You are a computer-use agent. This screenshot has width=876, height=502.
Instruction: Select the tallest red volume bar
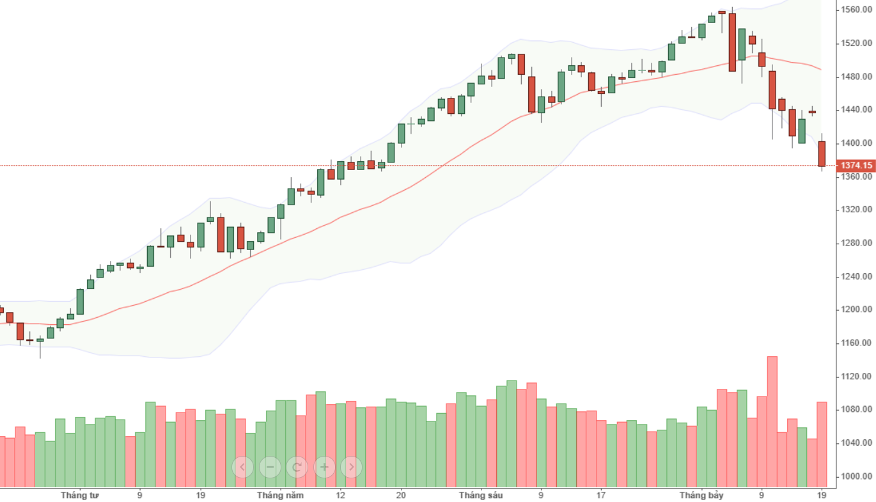pos(772,422)
